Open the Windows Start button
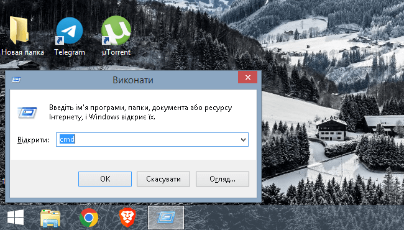The height and width of the screenshot is (230, 404). click(16, 218)
